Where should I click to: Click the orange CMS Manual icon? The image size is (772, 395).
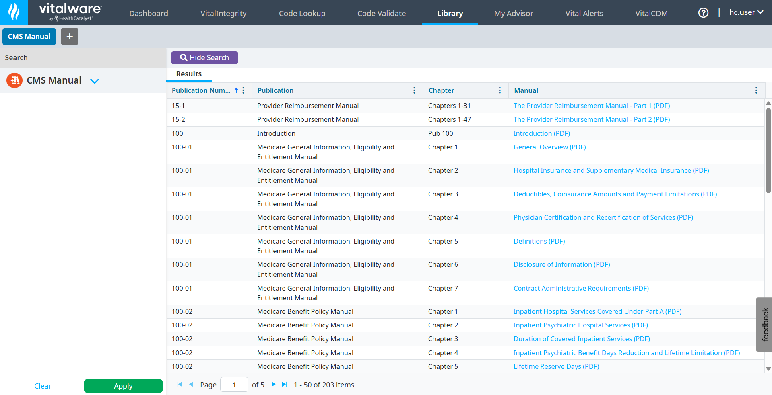click(x=14, y=80)
